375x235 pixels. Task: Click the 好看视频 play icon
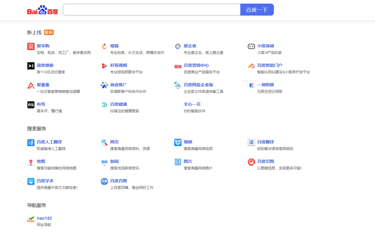(104, 66)
